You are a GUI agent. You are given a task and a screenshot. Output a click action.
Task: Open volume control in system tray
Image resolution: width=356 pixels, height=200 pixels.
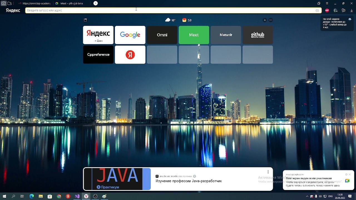tap(320, 196)
